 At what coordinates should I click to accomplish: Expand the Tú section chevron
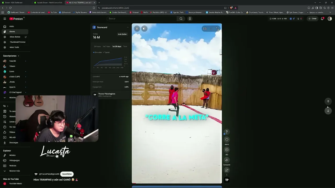[8, 106]
